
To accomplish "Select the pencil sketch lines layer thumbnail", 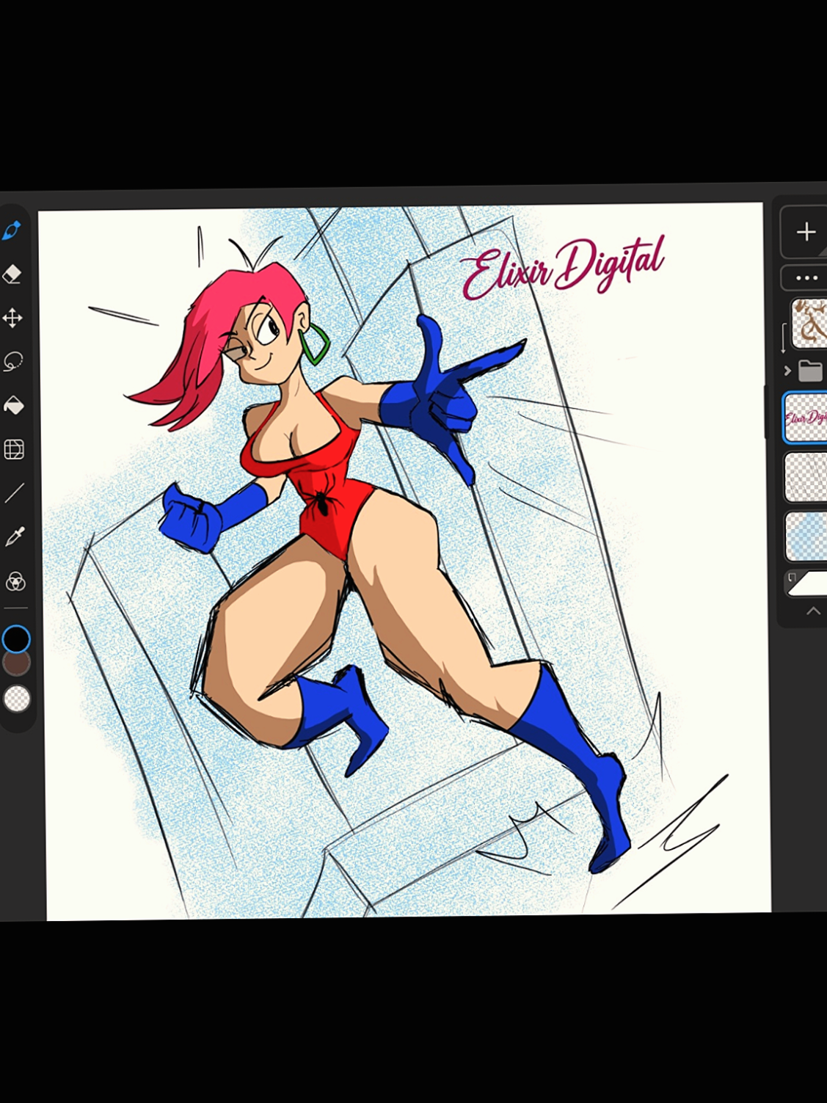I will coord(806,477).
